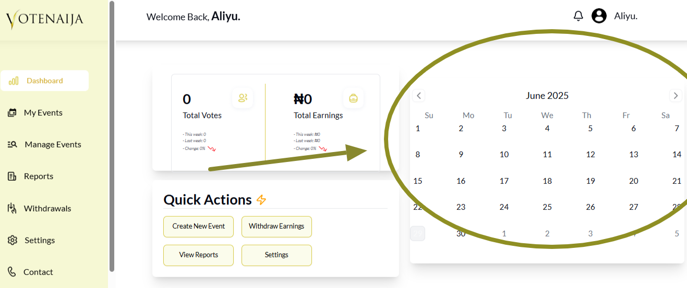Screen dimensions: 687x288
Task: Click the Total Earnings money icon
Action: (353, 98)
